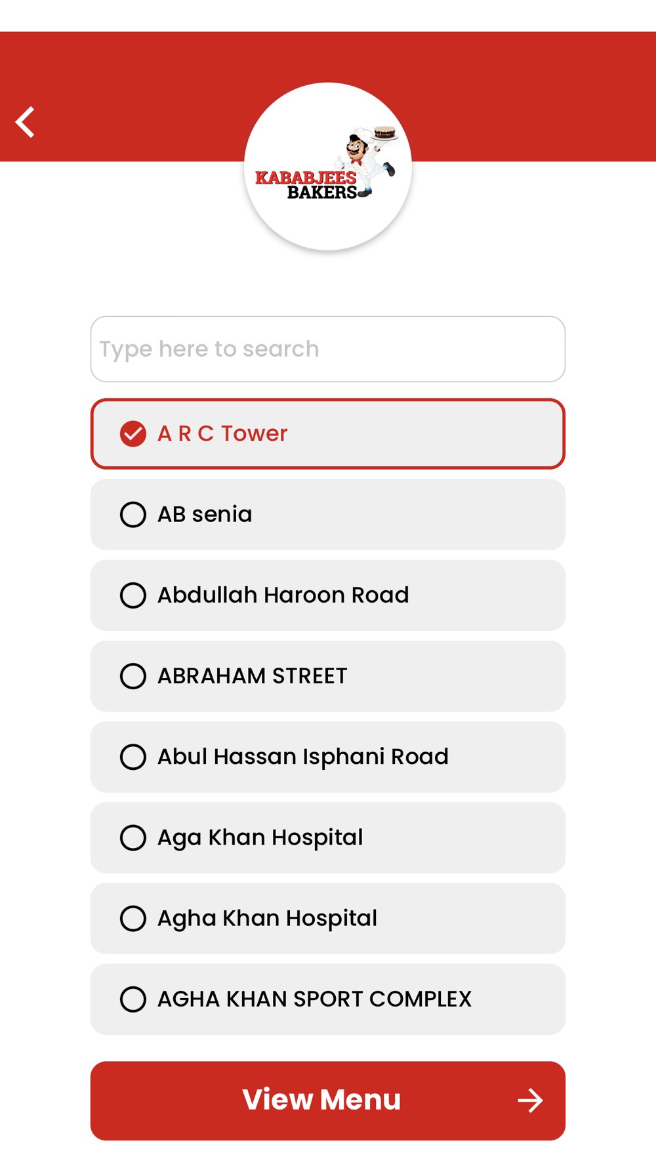Tap the Abul Hassan Isphani Road text
656x1166 pixels.
tap(302, 757)
